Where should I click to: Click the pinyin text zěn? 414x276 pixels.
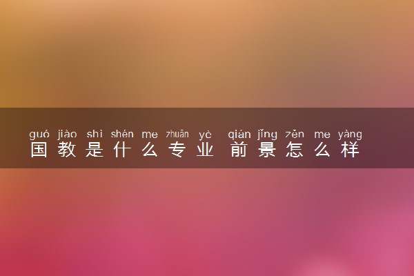point(295,134)
